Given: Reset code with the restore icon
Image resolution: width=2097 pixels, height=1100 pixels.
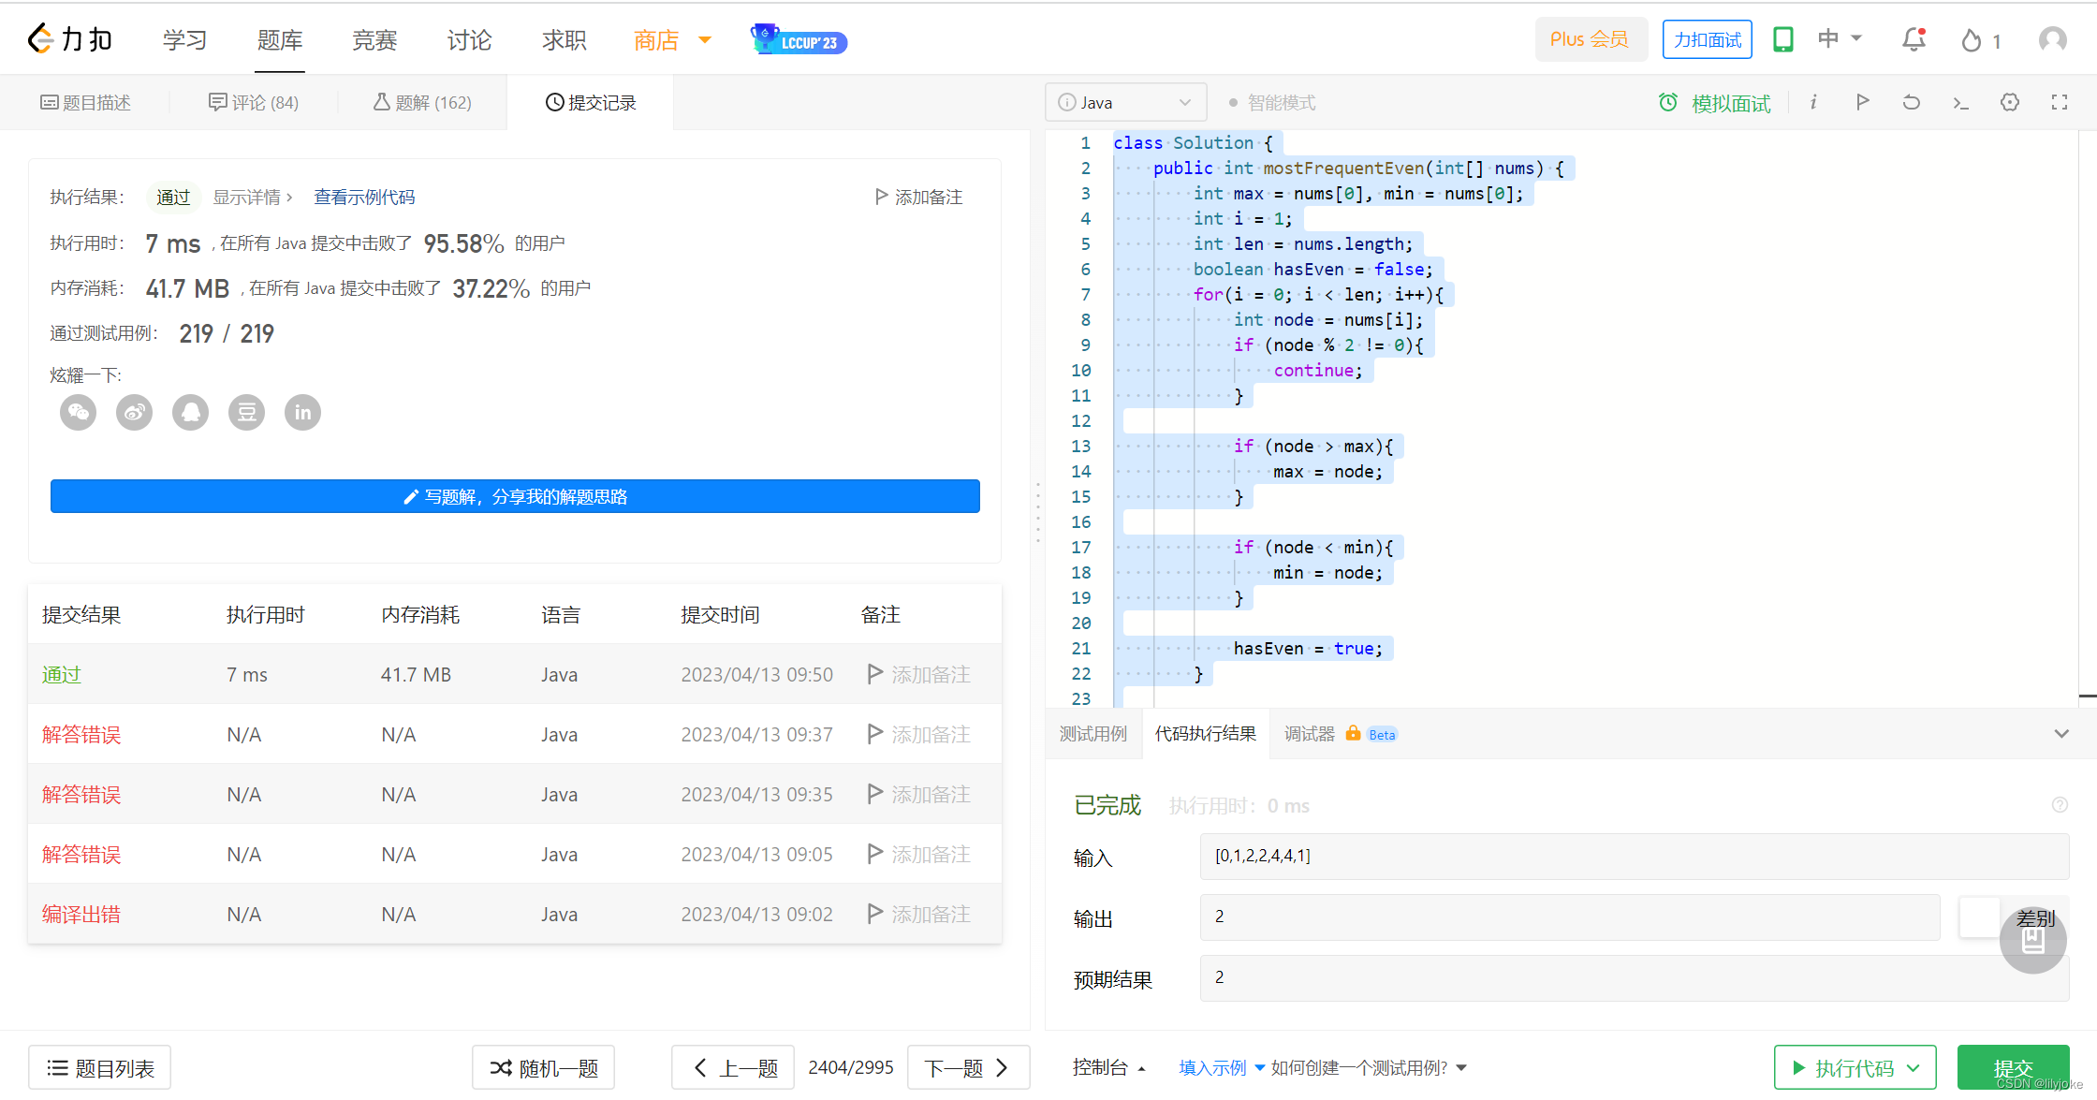Looking at the screenshot, I should tap(1912, 102).
